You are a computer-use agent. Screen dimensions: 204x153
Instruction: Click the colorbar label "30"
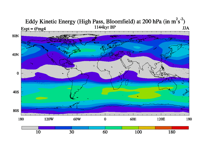[71, 132]
